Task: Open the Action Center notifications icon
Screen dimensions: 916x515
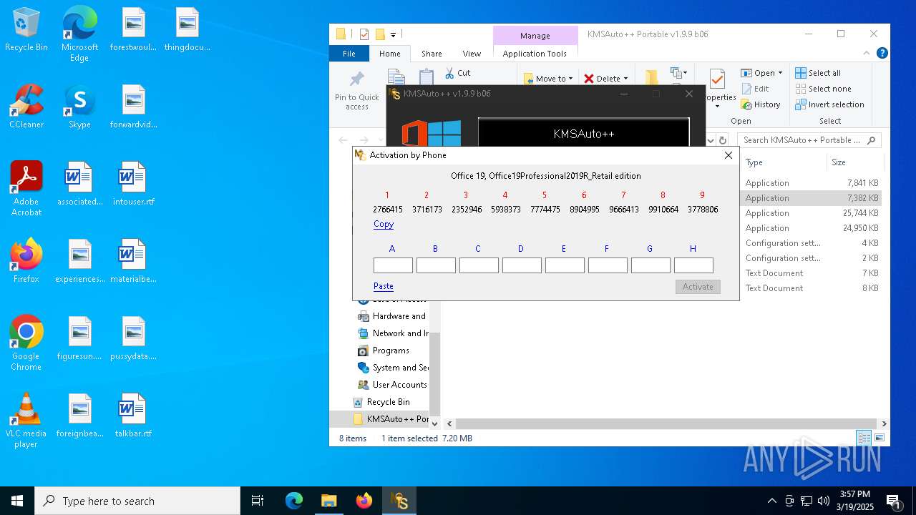Action: (x=893, y=501)
